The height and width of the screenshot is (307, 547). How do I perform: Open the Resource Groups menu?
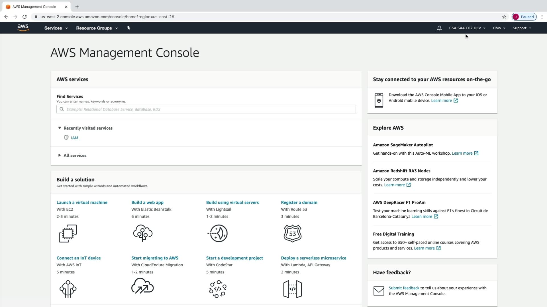coord(97,28)
